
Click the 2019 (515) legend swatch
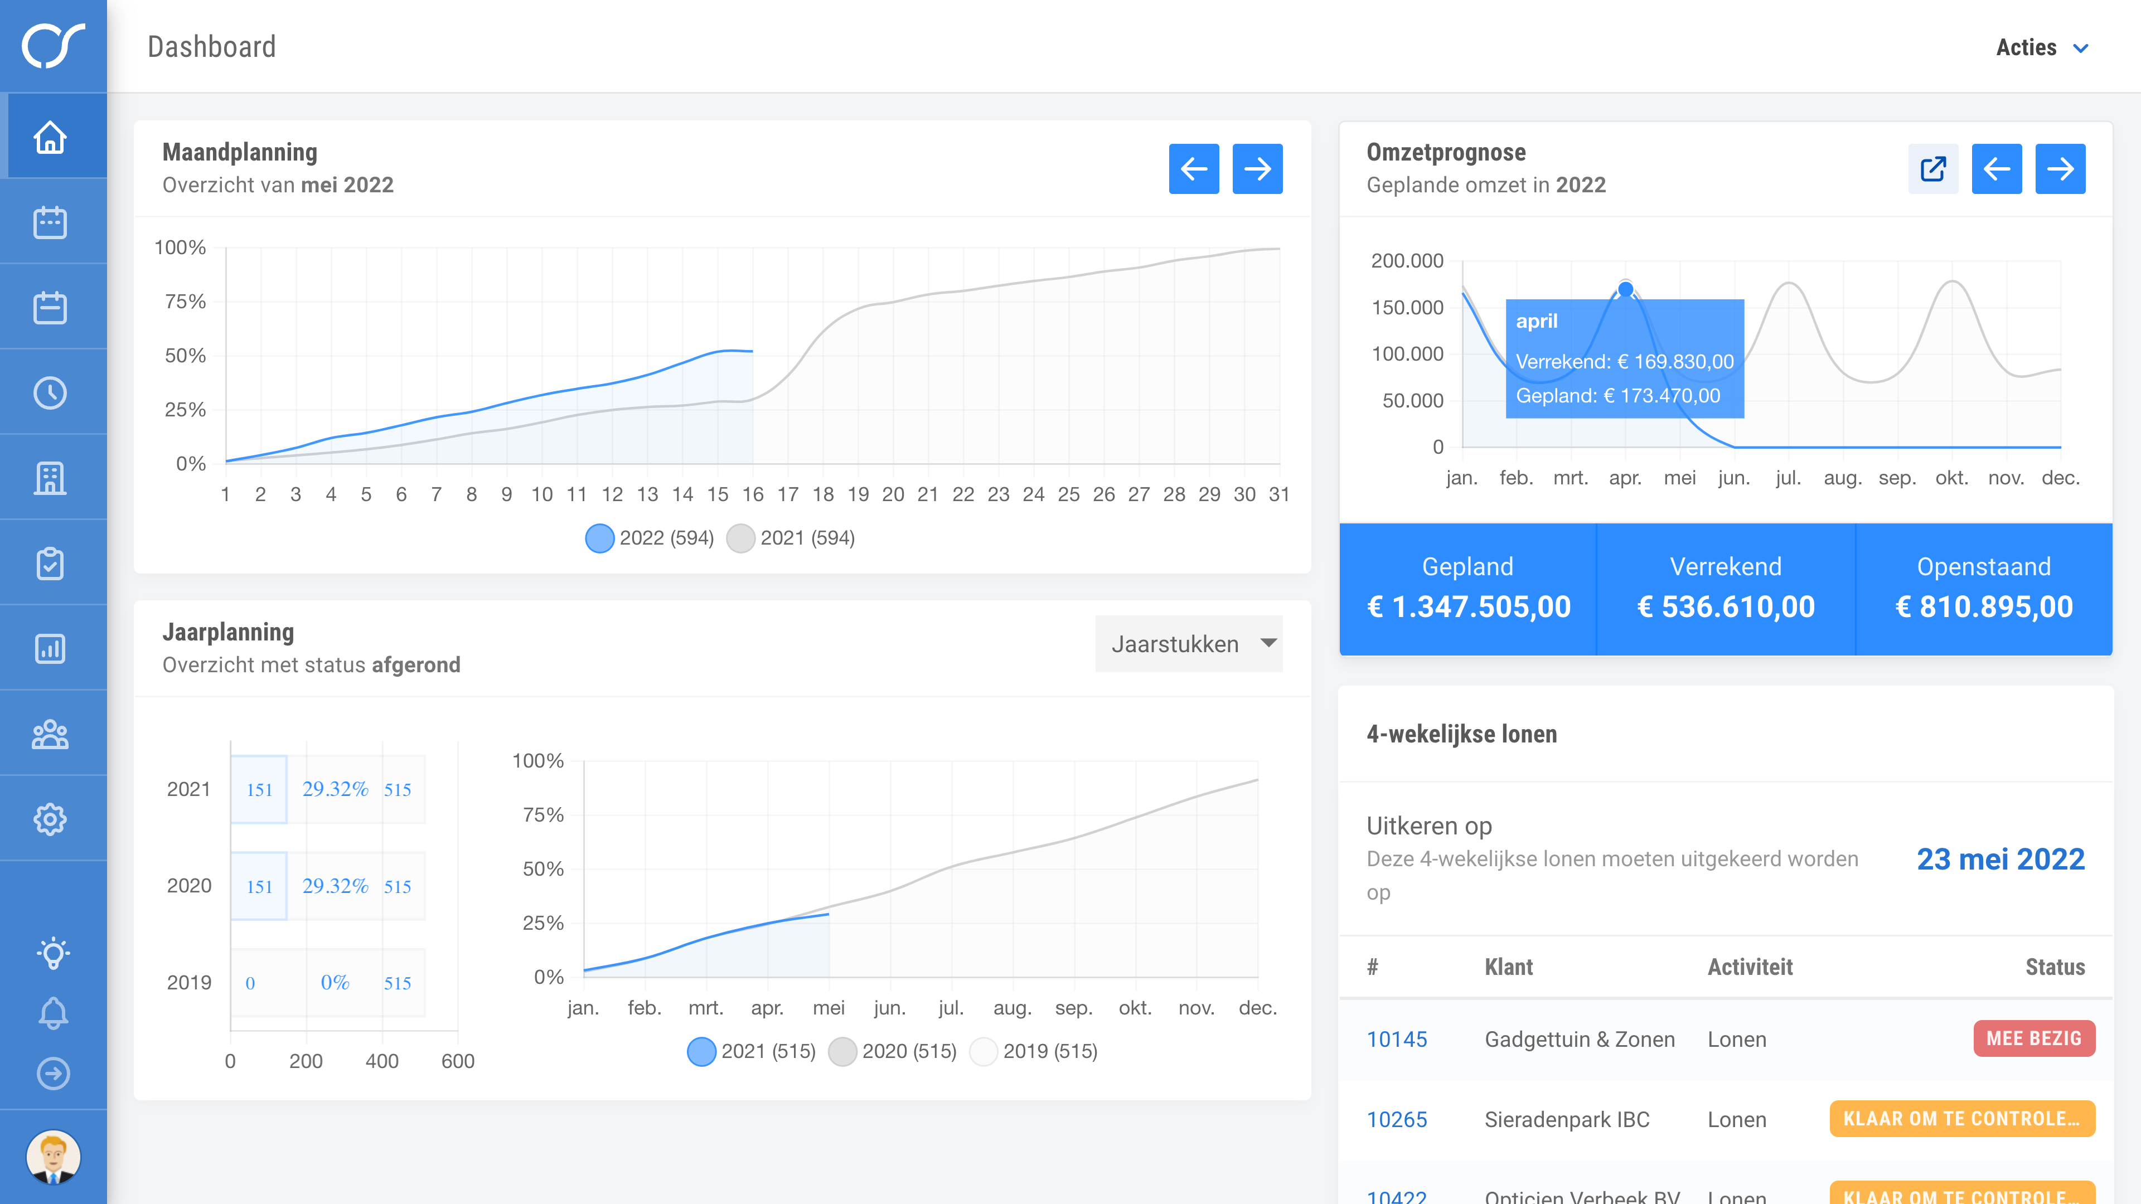point(984,1052)
